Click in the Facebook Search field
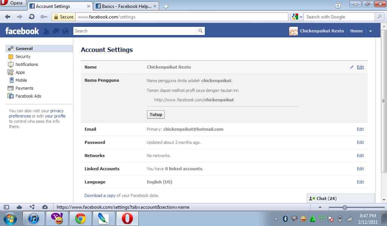Screen dimensions: 387x226 [135, 31]
